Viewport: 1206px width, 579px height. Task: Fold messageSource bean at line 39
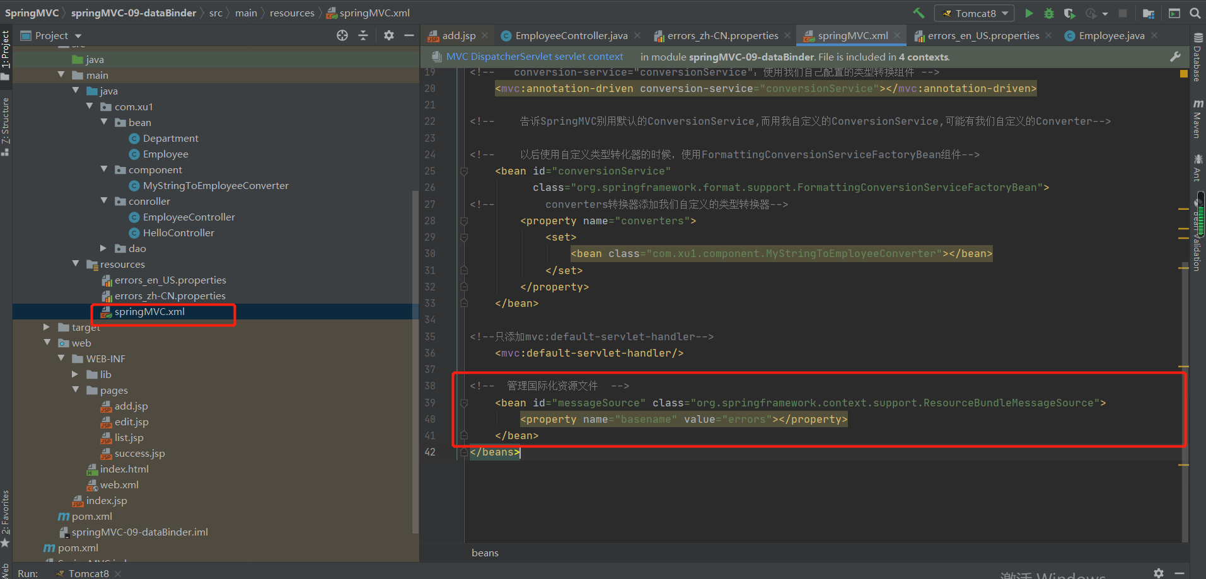(464, 403)
